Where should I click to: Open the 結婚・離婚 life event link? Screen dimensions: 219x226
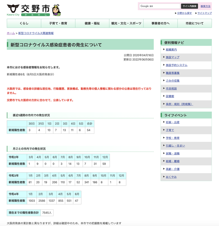coord(173,161)
